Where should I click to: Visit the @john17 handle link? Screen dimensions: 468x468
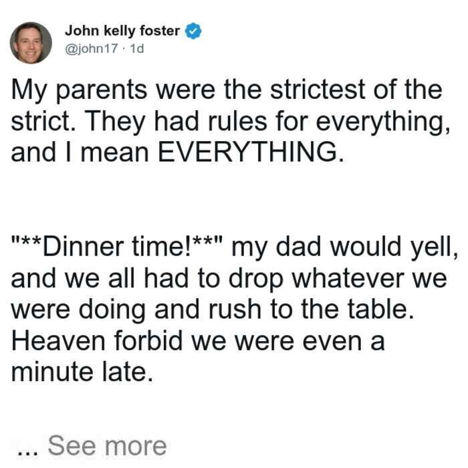92,48
